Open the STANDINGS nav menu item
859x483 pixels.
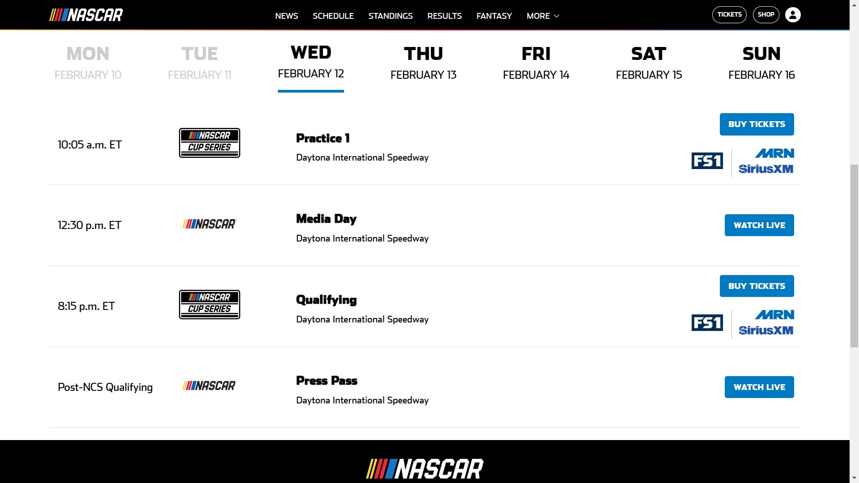(391, 16)
